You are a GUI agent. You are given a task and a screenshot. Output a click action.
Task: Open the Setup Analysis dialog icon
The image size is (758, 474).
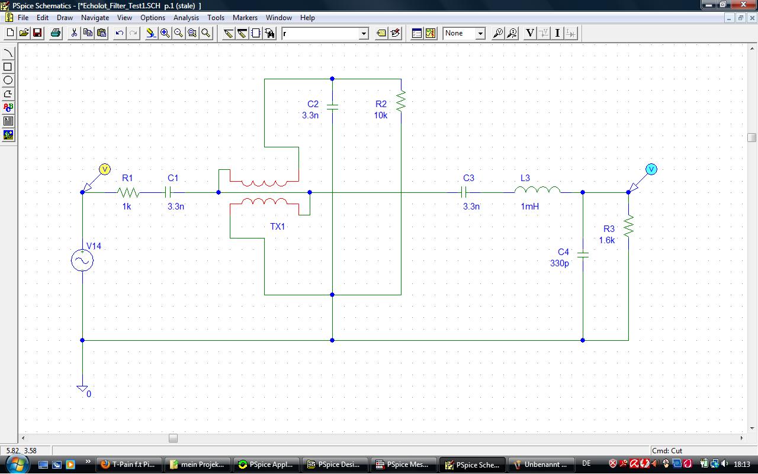(x=417, y=33)
